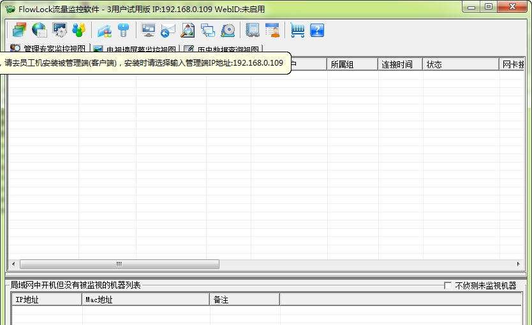Click the IP地址 column header in lower list
The width and height of the screenshot is (532, 325).
[x=47, y=300]
